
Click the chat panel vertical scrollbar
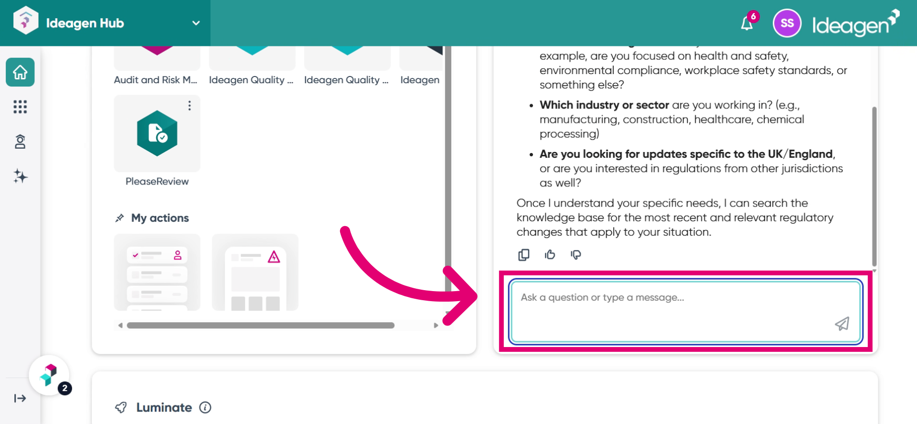874,186
